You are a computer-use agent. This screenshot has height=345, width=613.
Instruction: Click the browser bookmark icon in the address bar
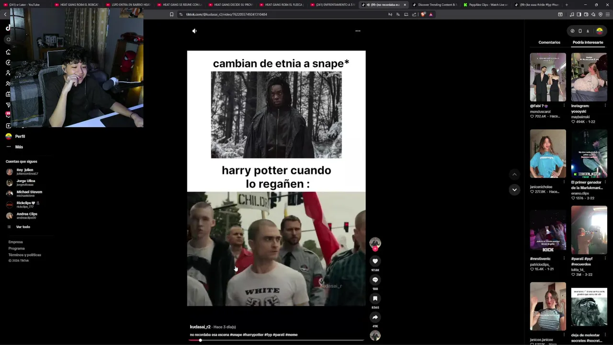pyautogui.click(x=171, y=14)
